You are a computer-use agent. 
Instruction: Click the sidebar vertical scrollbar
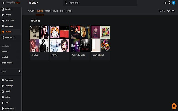22,59
